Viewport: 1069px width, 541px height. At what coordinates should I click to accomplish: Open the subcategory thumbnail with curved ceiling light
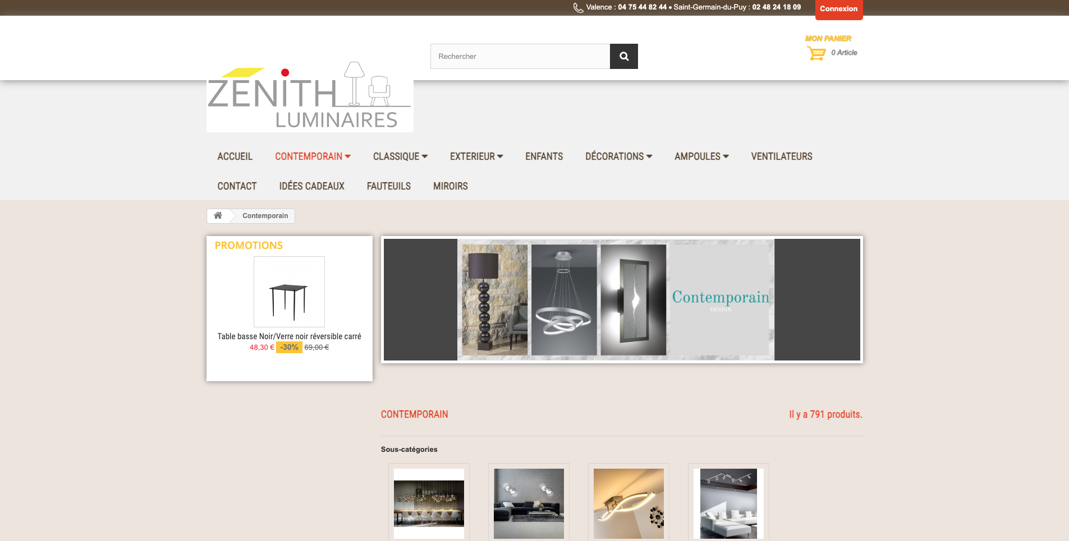[628, 503]
